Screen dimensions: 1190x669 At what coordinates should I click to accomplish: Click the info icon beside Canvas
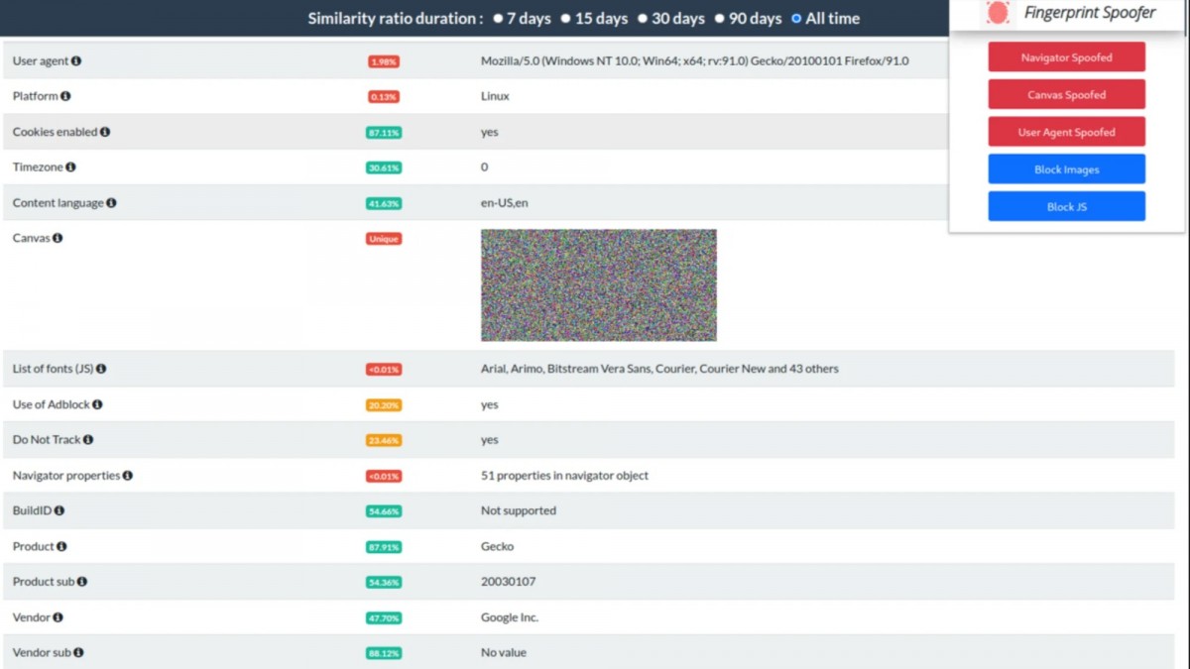(x=58, y=239)
